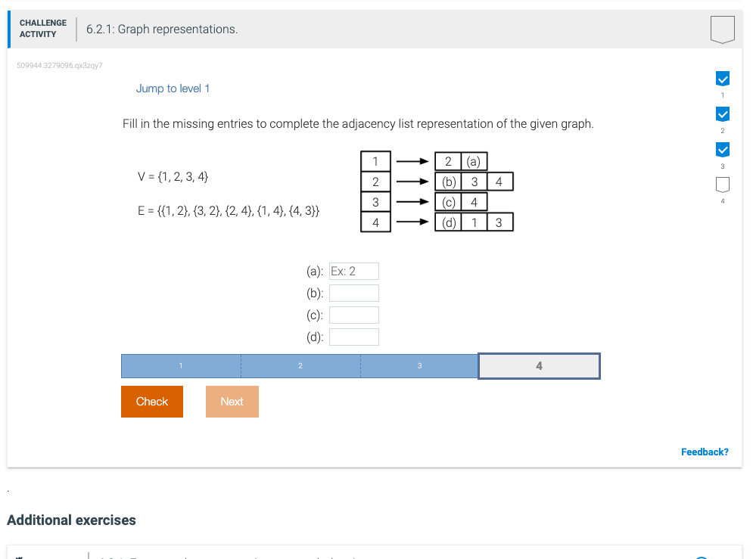The image size is (753, 559).
Task: Toggle the unfilled level 4 indicator
Action: pyautogui.click(x=723, y=183)
